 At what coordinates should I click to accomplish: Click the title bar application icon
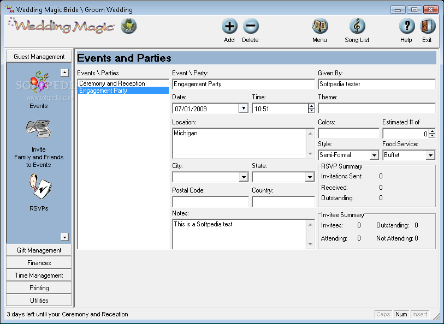tap(10, 9)
